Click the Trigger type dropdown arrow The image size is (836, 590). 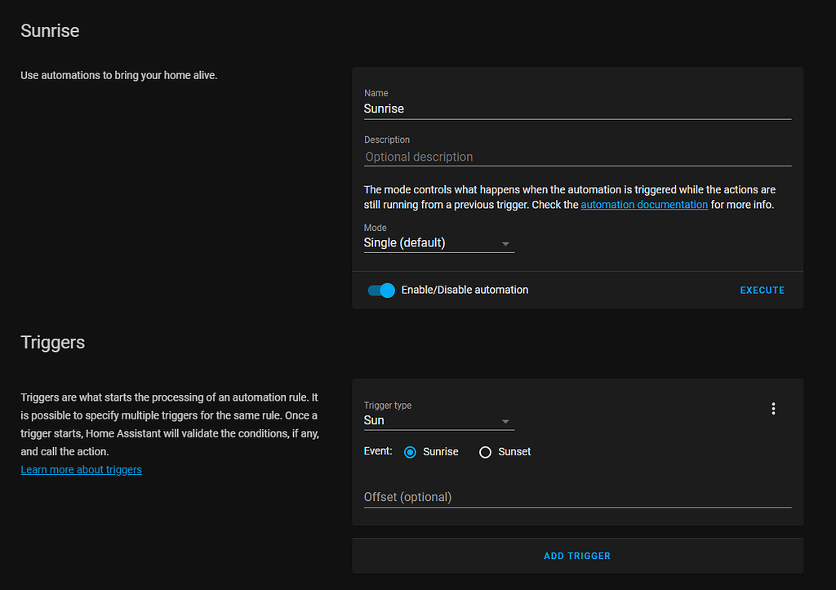click(505, 422)
